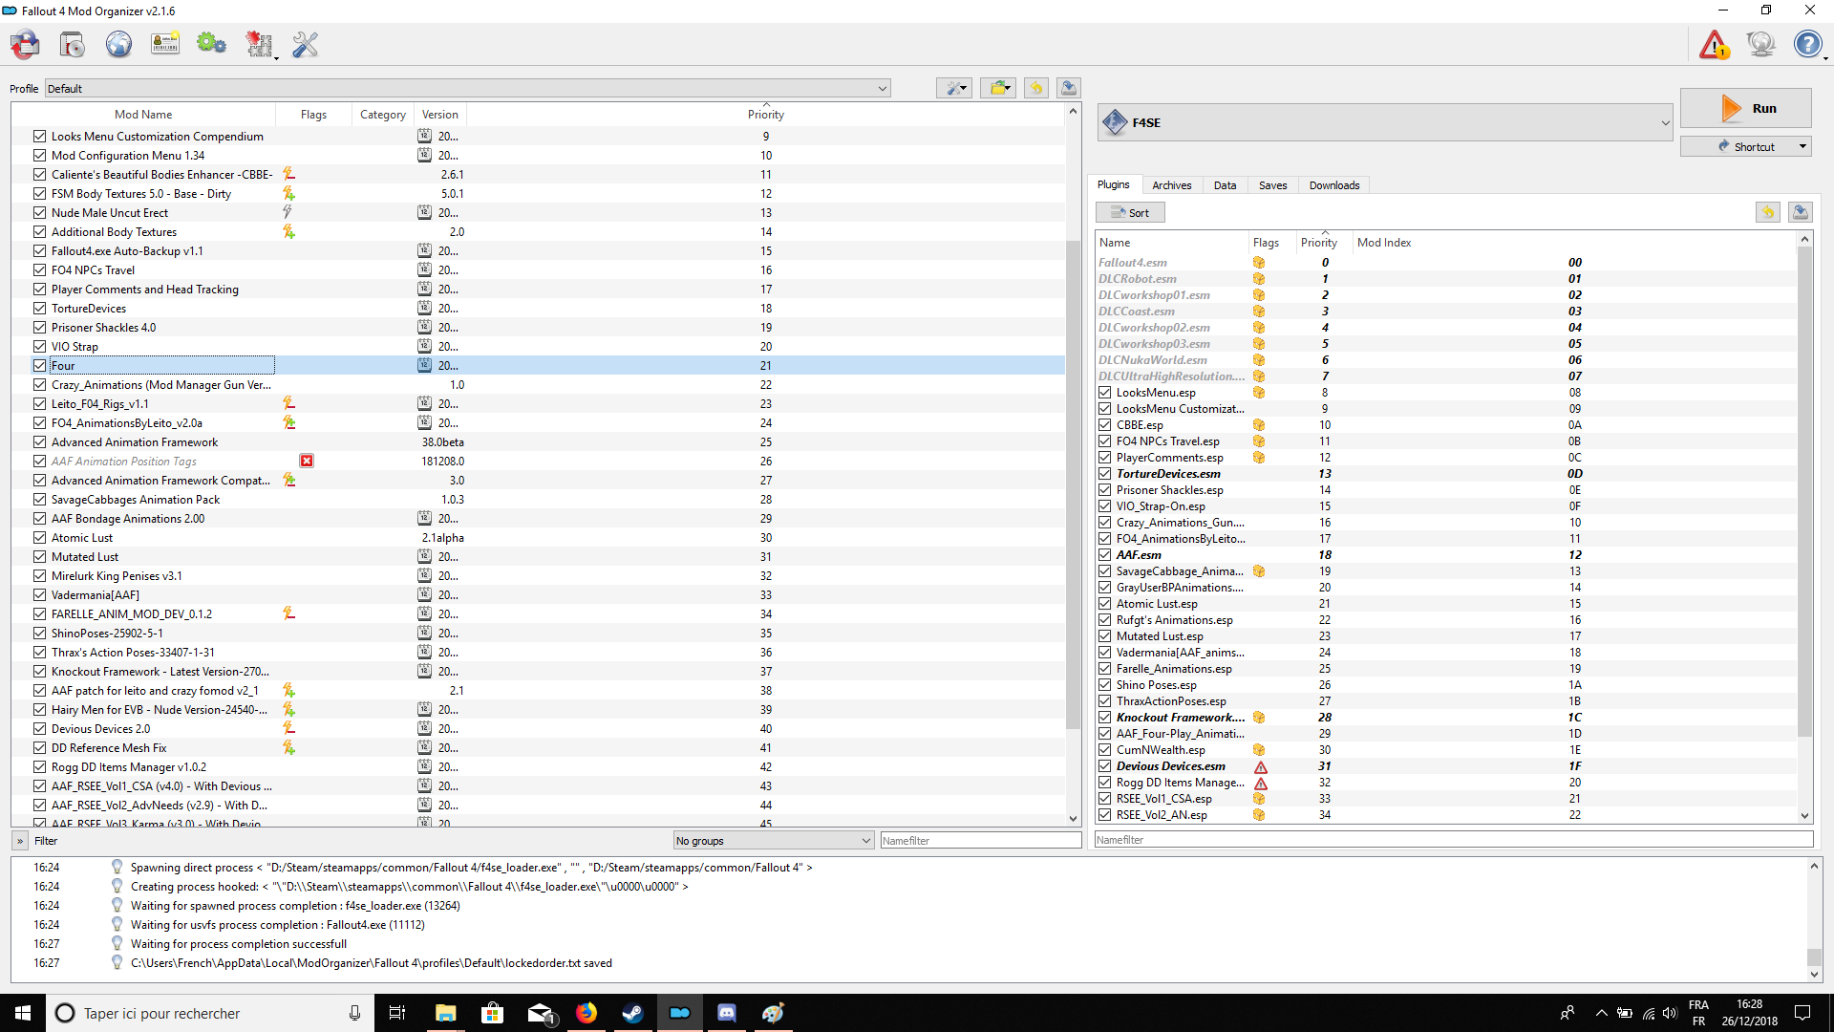Uncheck Mod Configuration Menu 1.34 mod
Image resolution: width=1834 pixels, height=1032 pixels.
[x=39, y=156]
